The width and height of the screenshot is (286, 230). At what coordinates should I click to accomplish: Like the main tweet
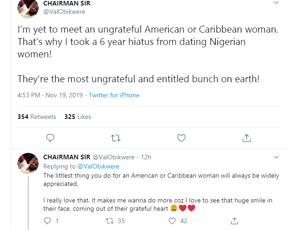pos(181,137)
